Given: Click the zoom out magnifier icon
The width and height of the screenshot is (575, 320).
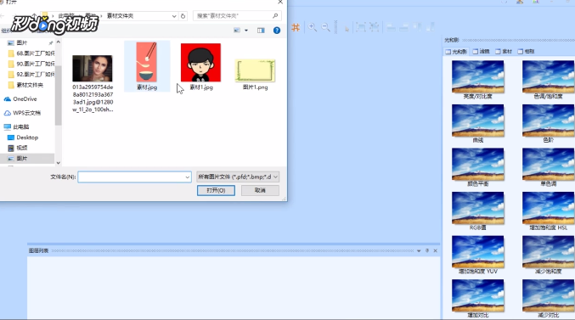Looking at the screenshot, I should pos(325,27).
